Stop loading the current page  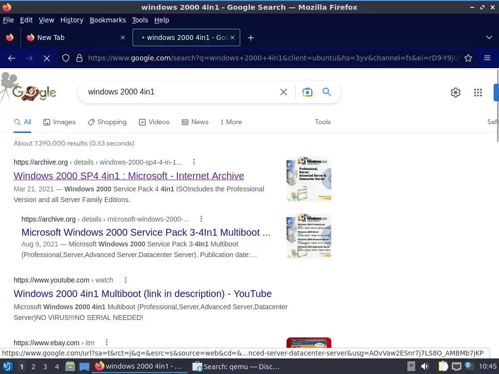coord(46,58)
